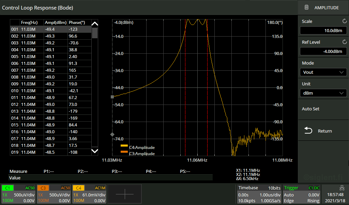Select table row 007 with phase 165
This screenshot has width=349, height=205.
click(x=51, y=70)
